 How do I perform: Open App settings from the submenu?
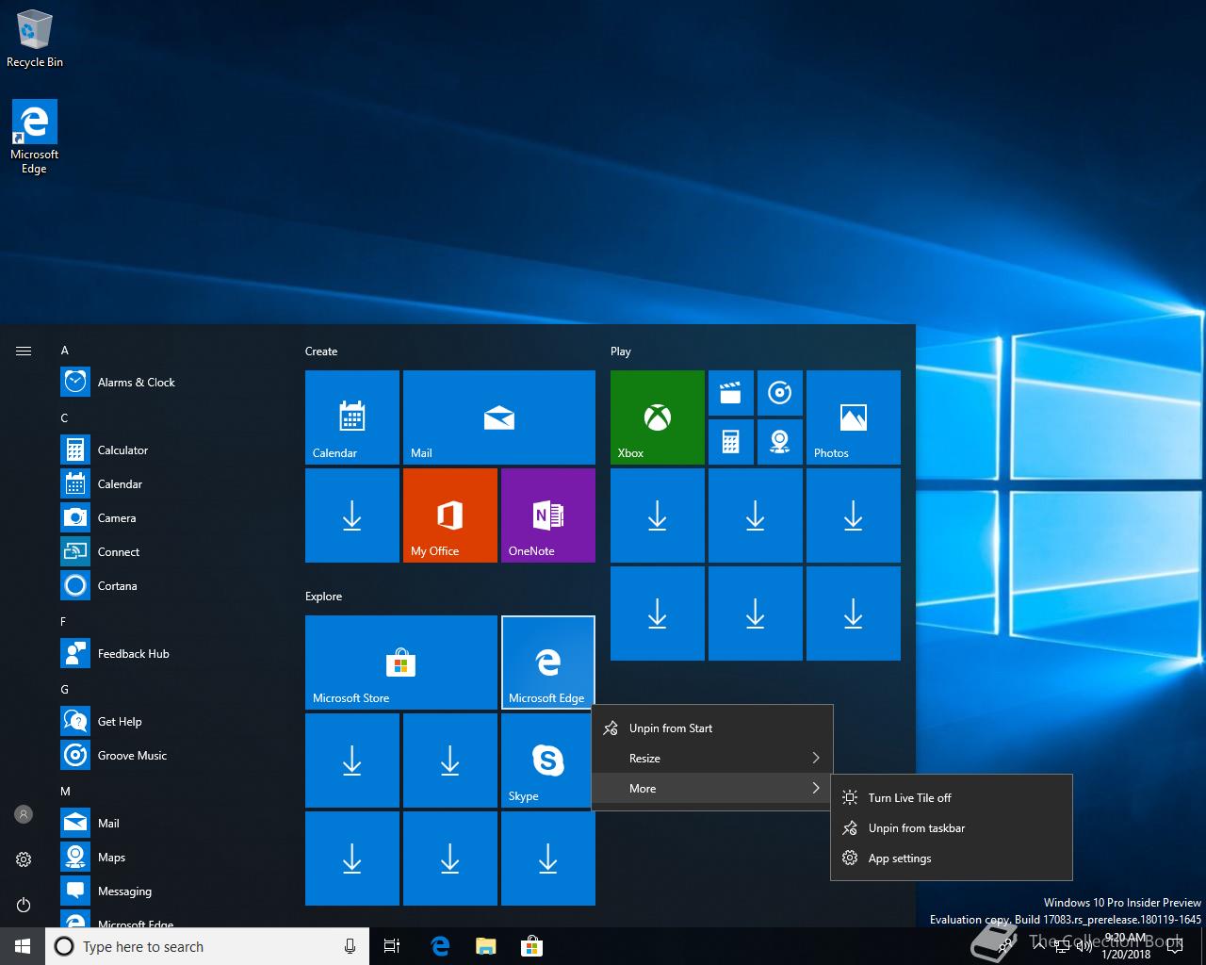pyautogui.click(x=952, y=859)
